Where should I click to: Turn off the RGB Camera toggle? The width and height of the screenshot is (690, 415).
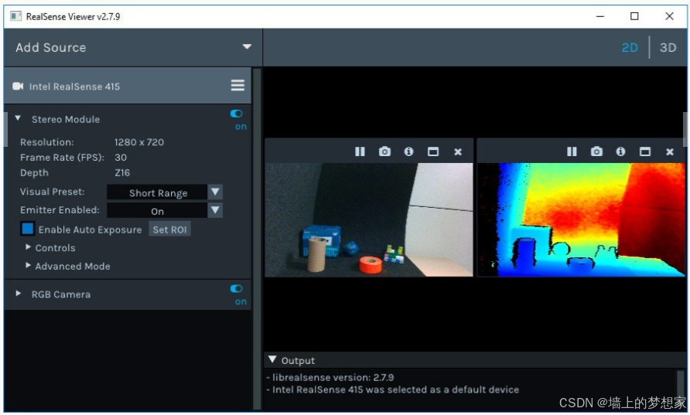point(236,289)
